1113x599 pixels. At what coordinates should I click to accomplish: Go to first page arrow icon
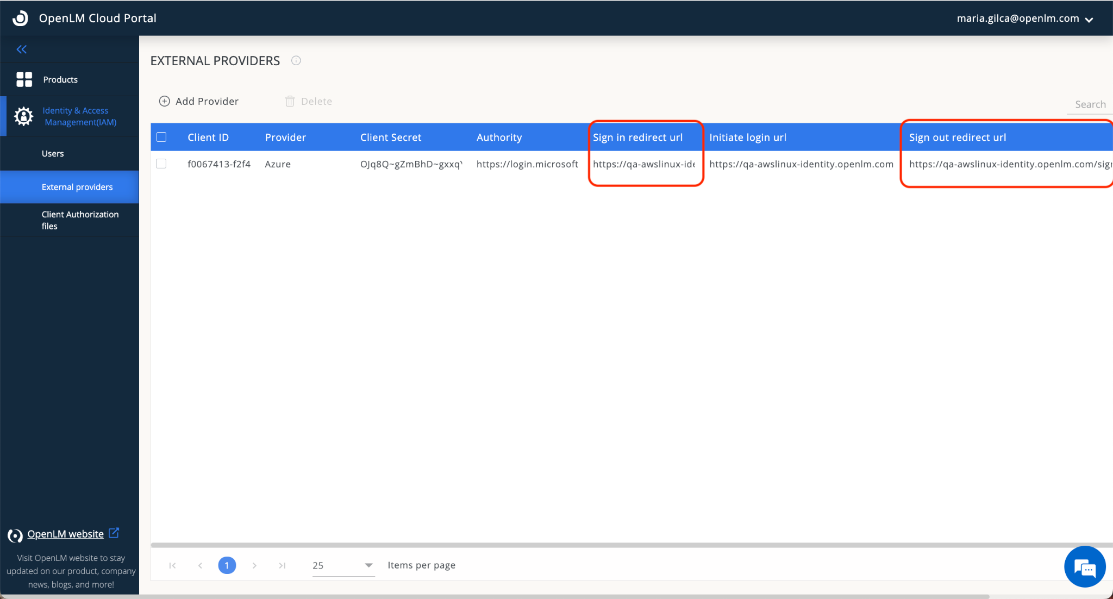click(x=172, y=565)
